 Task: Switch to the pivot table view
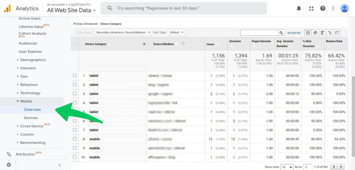pos(337,33)
